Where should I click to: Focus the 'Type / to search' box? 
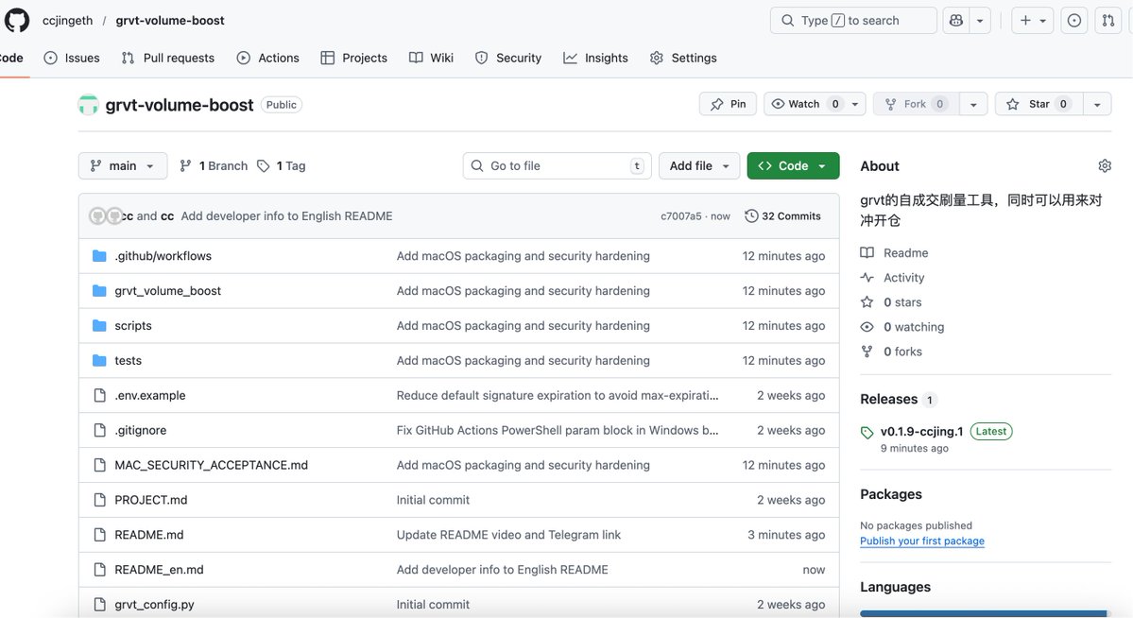(x=853, y=20)
